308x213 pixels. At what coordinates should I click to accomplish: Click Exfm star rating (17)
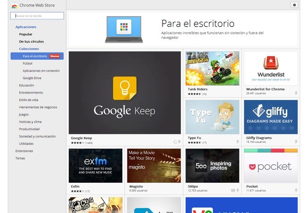tap(81, 191)
